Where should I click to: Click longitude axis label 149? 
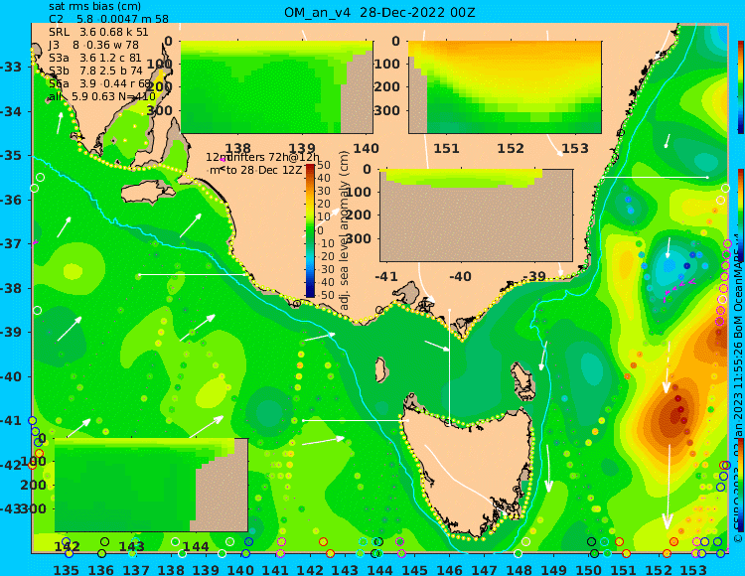pyautogui.click(x=553, y=569)
